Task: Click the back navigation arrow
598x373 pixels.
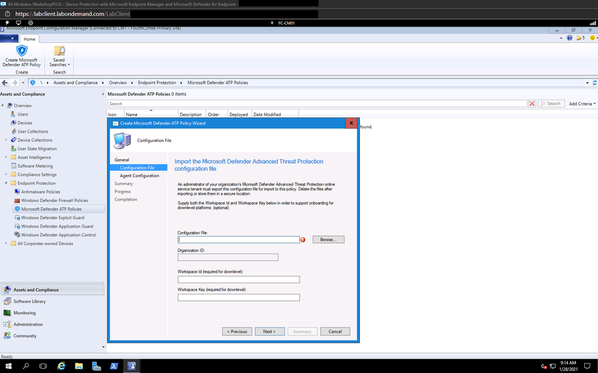Action: (5, 83)
